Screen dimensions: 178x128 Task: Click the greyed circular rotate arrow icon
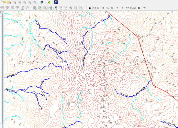[x=28, y=8]
